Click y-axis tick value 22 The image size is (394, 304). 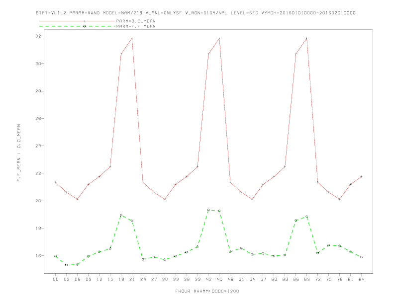[x=38, y=173]
